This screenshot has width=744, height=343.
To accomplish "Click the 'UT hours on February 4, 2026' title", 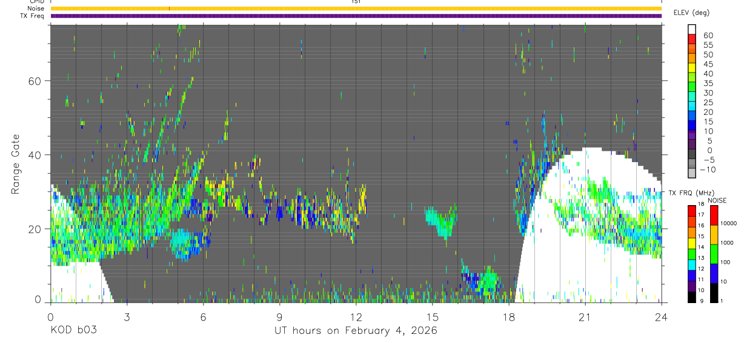I will click(356, 331).
